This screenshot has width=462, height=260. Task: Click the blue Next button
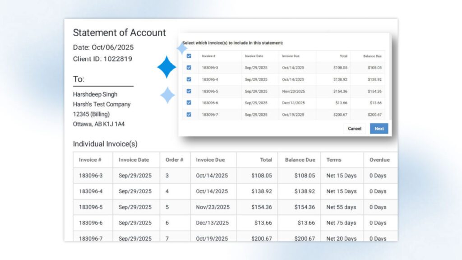point(379,129)
